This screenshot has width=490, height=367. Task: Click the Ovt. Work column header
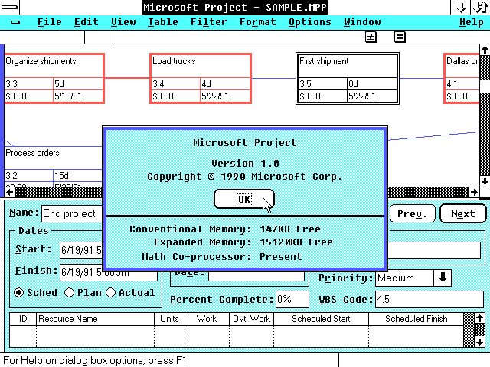tap(252, 319)
